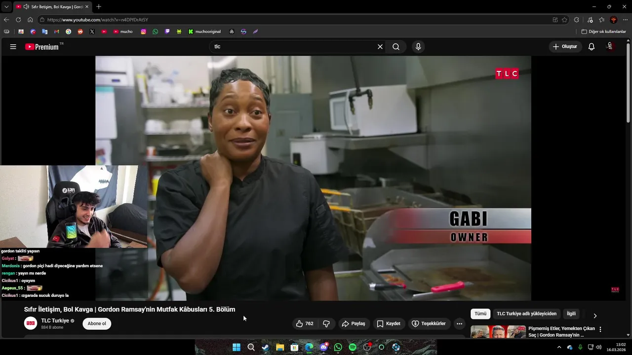Open YouTube notifications bell
Viewport: 632px width, 355px height.
pos(592,47)
